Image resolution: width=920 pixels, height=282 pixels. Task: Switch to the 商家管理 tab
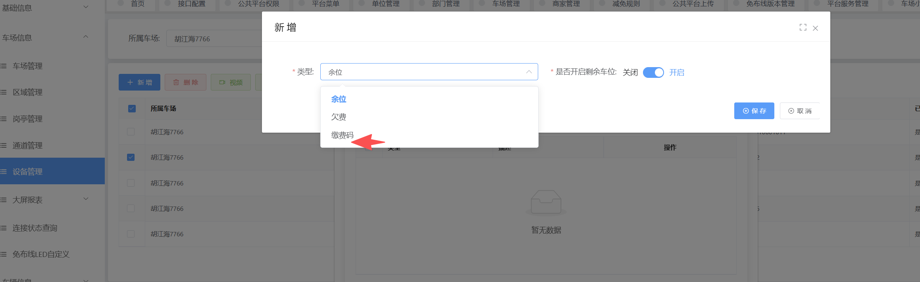tap(562, 4)
